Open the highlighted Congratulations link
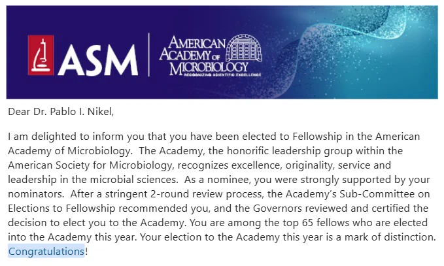The image size is (444, 266). (x=46, y=251)
